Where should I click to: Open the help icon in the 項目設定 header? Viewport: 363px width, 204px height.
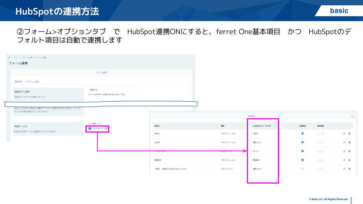point(352,116)
